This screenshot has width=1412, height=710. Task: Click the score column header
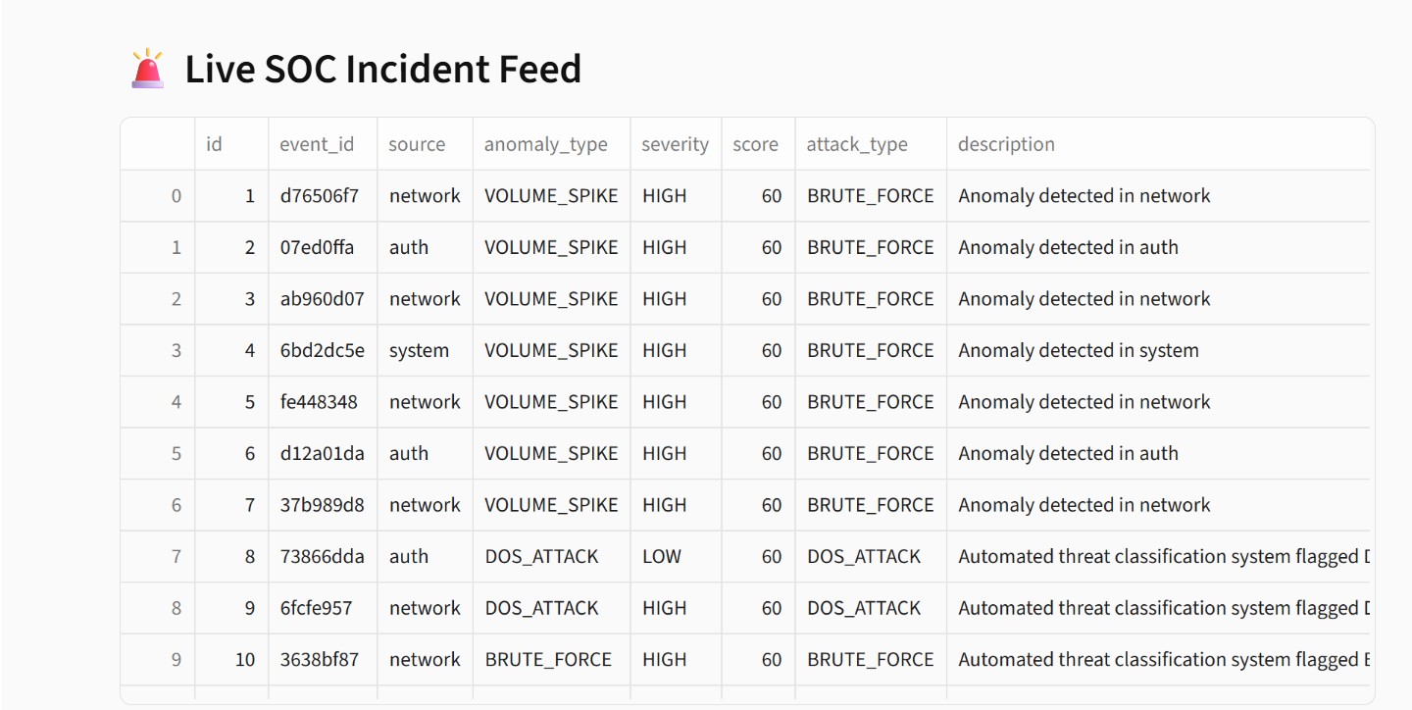758,144
